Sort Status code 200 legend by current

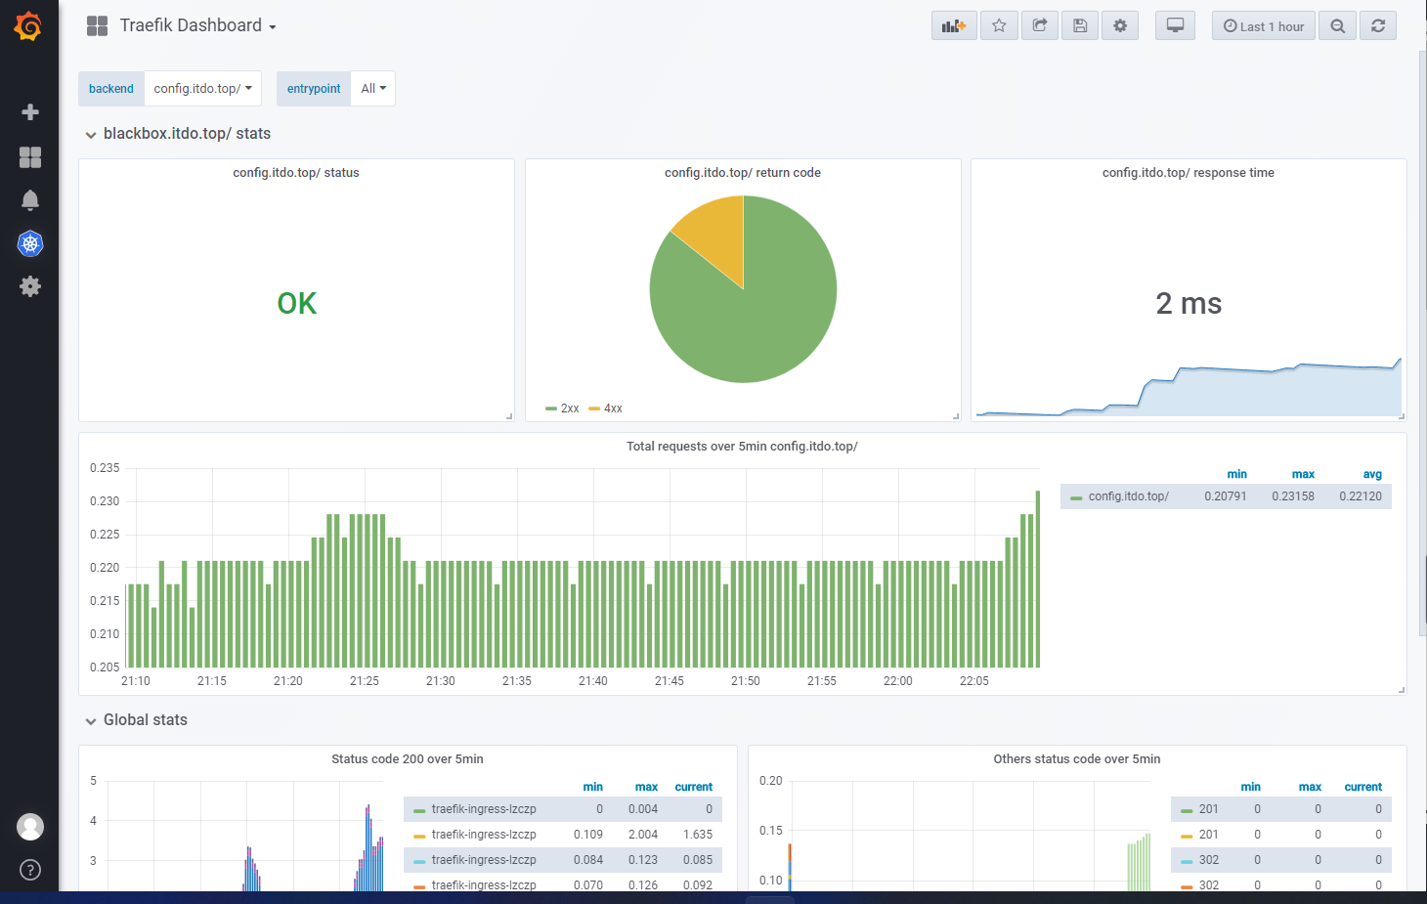click(x=694, y=787)
